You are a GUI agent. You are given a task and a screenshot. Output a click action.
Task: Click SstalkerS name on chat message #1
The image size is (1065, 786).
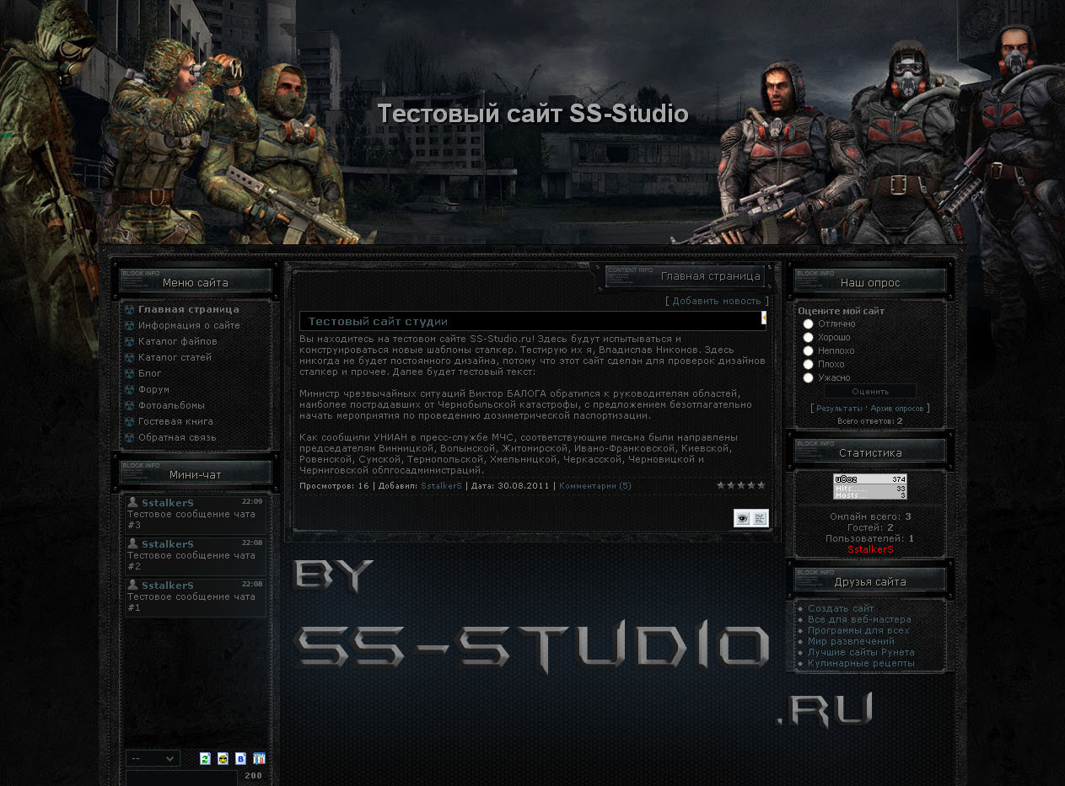[x=168, y=585]
